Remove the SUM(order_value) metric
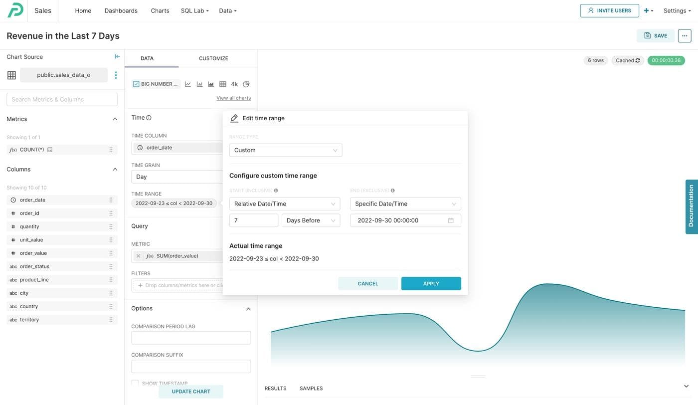This screenshot has width=698, height=405. tap(139, 256)
